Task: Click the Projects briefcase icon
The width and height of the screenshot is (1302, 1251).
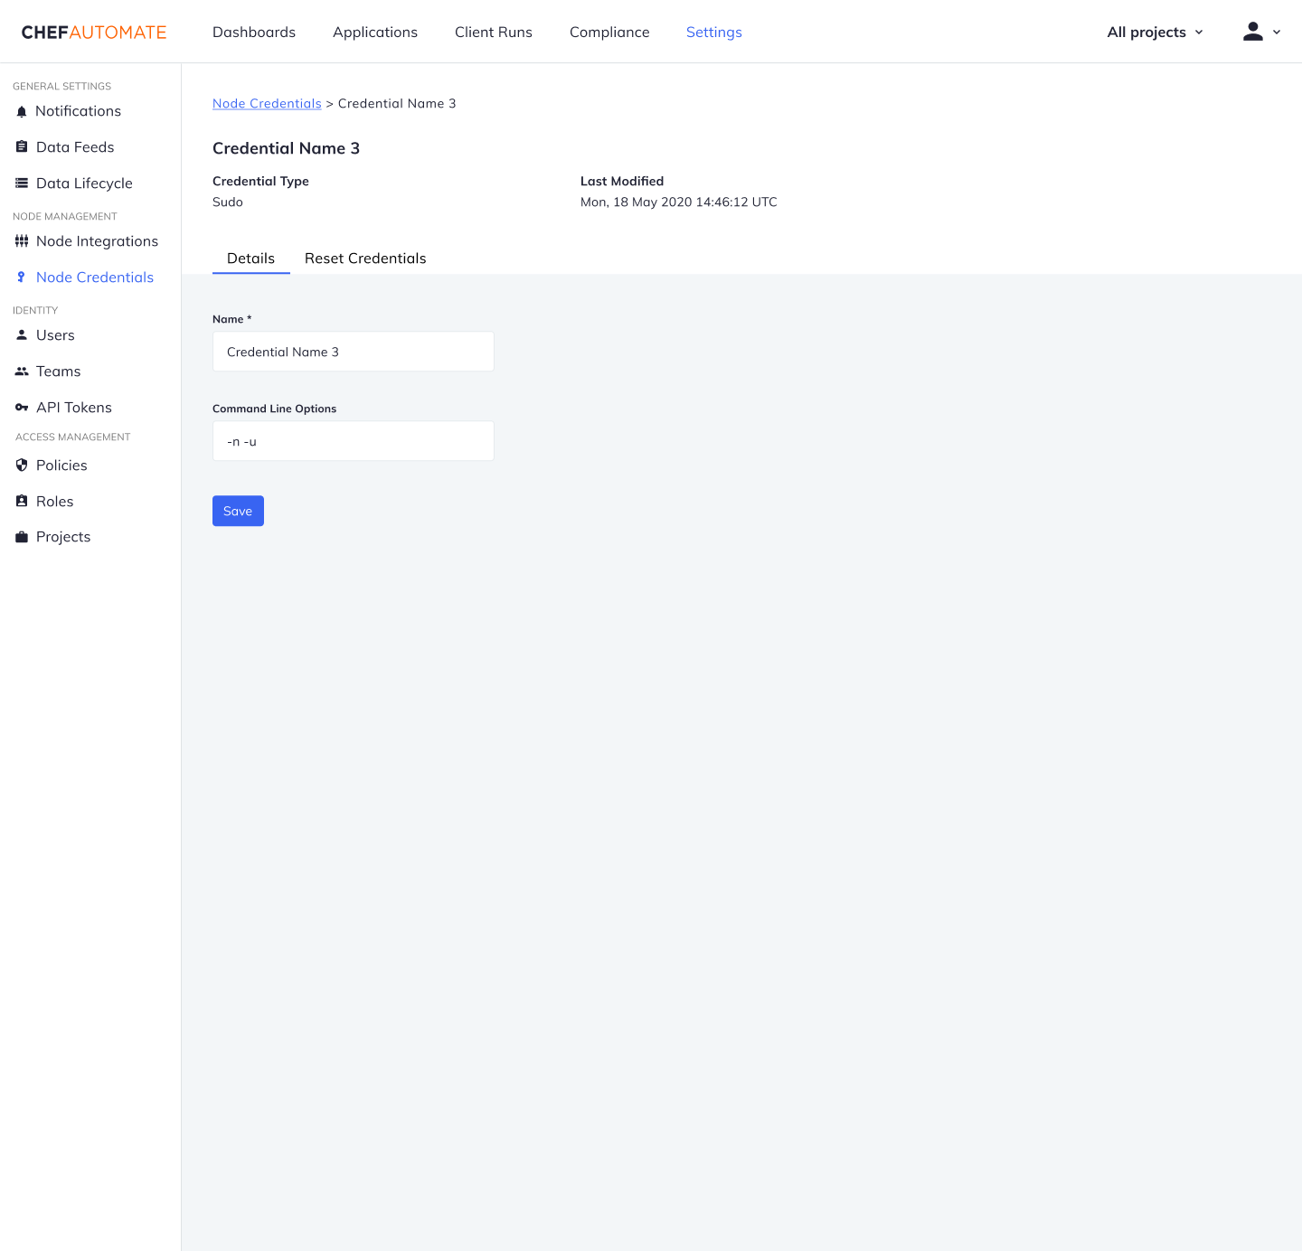Action: [22, 537]
